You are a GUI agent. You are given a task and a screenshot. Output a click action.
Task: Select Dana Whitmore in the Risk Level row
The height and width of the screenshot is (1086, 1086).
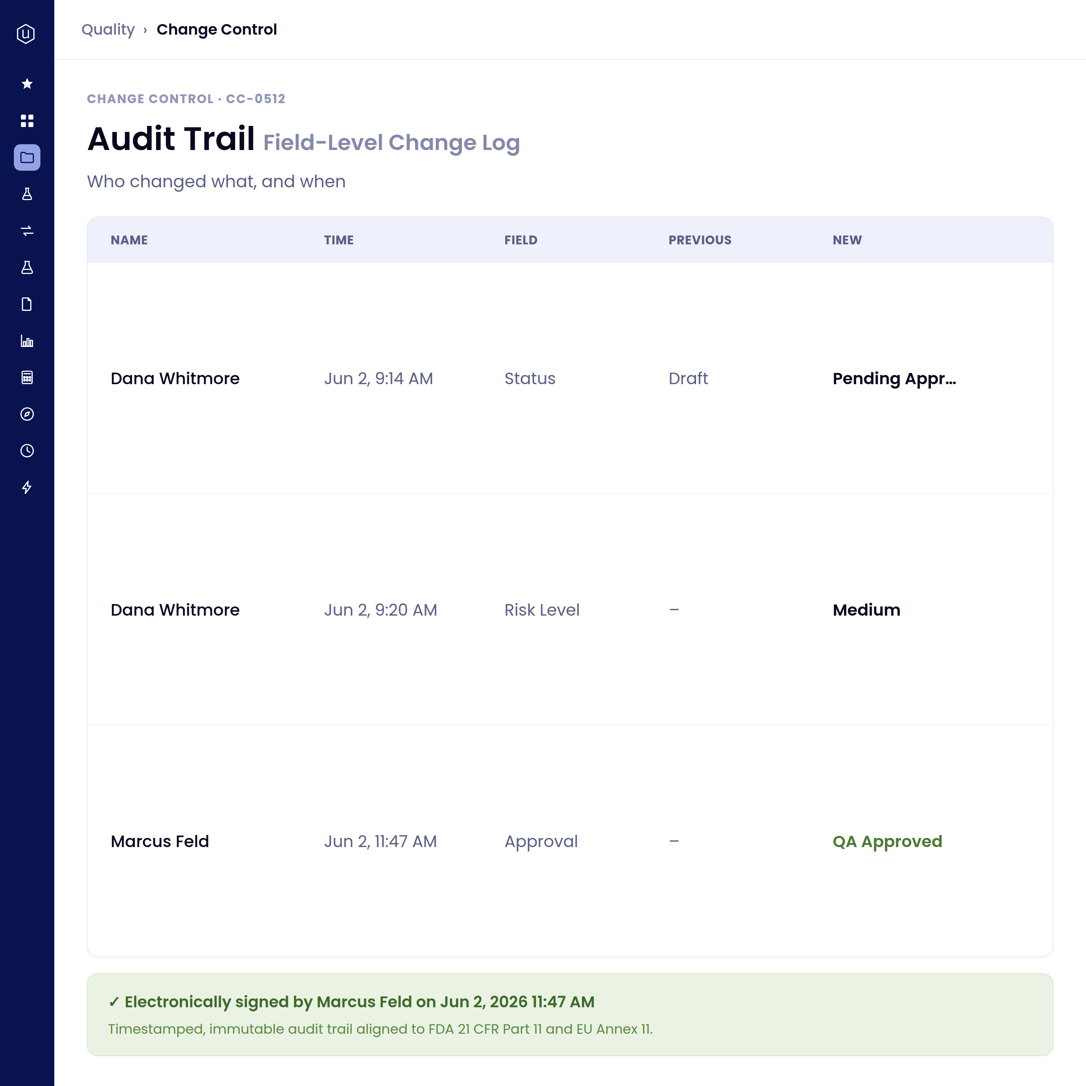175,610
